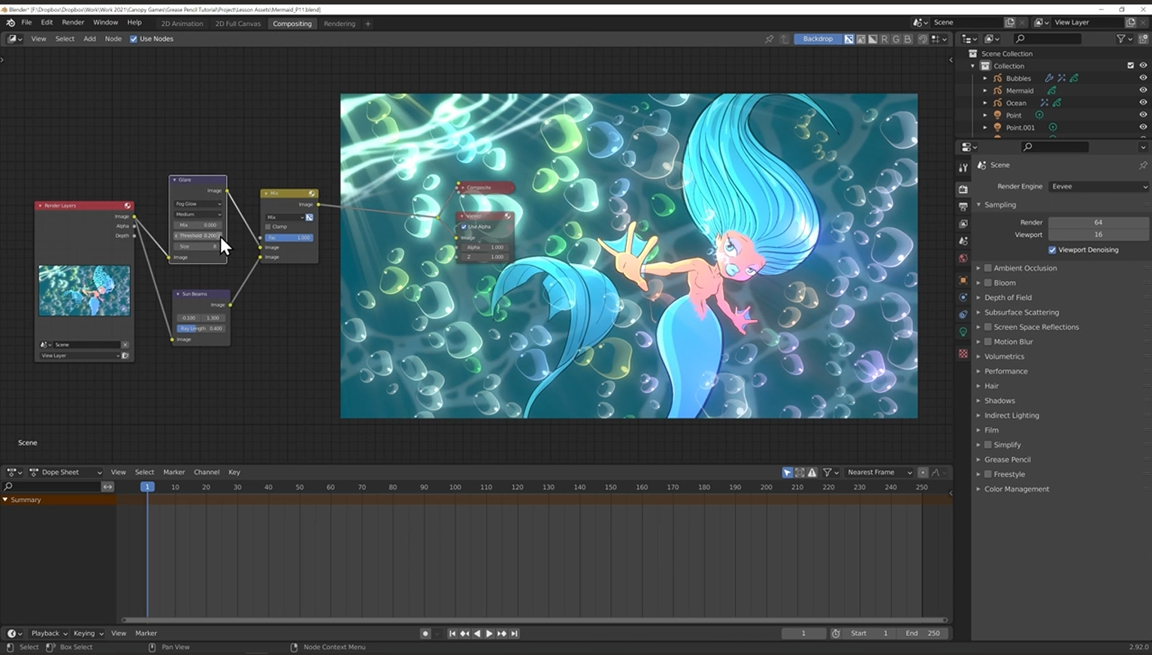This screenshot has width=1152, height=655.
Task: Open the Output Properties tab icon
Action: 963,207
